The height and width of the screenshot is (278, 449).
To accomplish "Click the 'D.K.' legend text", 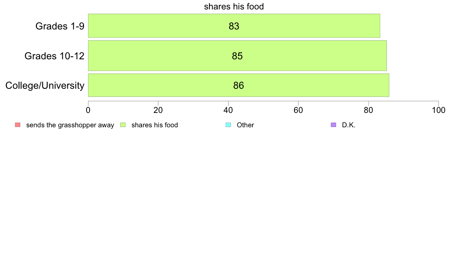I will pos(348,125).
